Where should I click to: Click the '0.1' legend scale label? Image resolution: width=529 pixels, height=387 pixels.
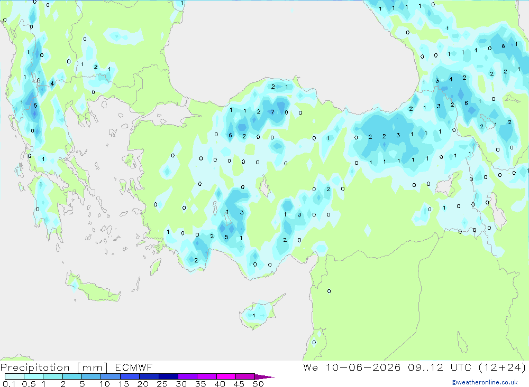tap(9, 384)
